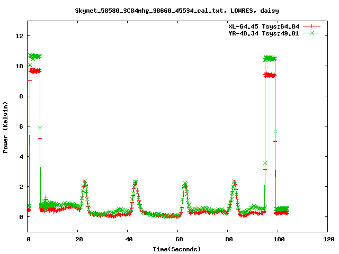This screenshot has height=254, width=339.
Task: Click the Power (Kelvin) axis label
Action: click(5, 128)
